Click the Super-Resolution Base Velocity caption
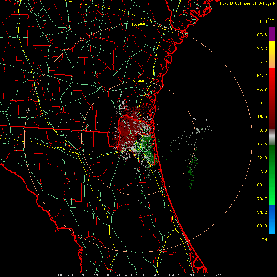The height and width of the screenshot is (277, 277). (x=138, y=275)
